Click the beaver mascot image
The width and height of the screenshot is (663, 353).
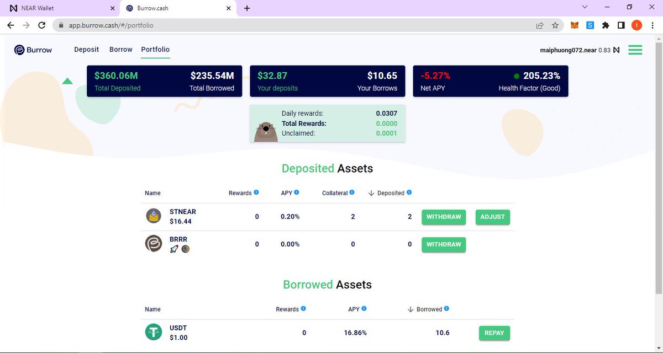[266, 131]
